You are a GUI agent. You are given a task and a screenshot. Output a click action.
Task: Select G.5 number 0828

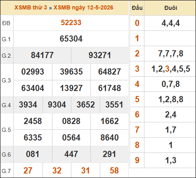coord(71,121)
